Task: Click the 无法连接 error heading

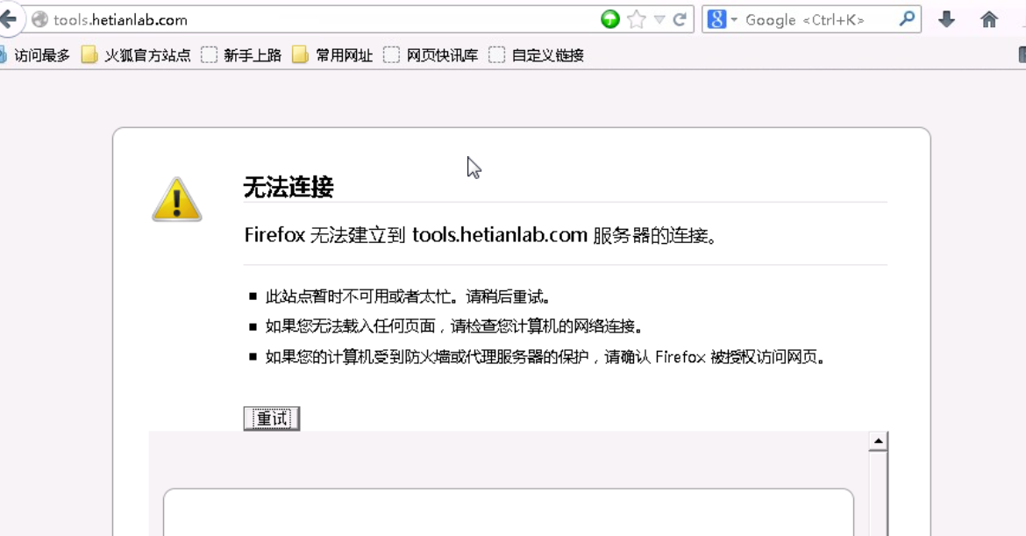Action: pos(289,187)
